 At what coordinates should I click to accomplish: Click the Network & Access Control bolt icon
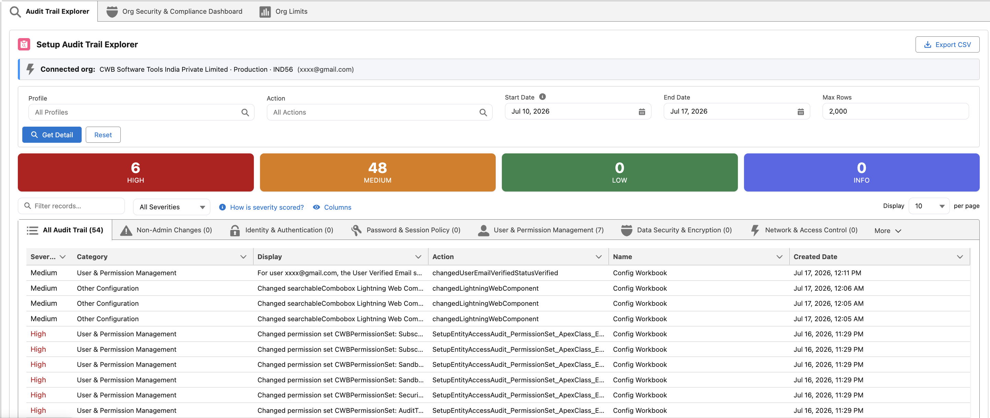coord(755,230)
